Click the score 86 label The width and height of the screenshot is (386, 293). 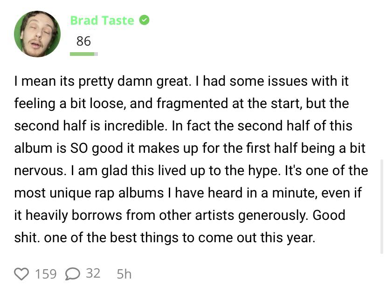tap(83, 41)
